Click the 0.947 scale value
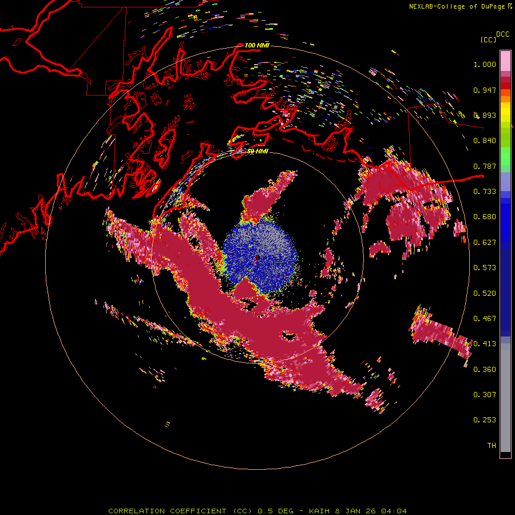The height and width of the screenshot is (515, 515). (485, 90)
